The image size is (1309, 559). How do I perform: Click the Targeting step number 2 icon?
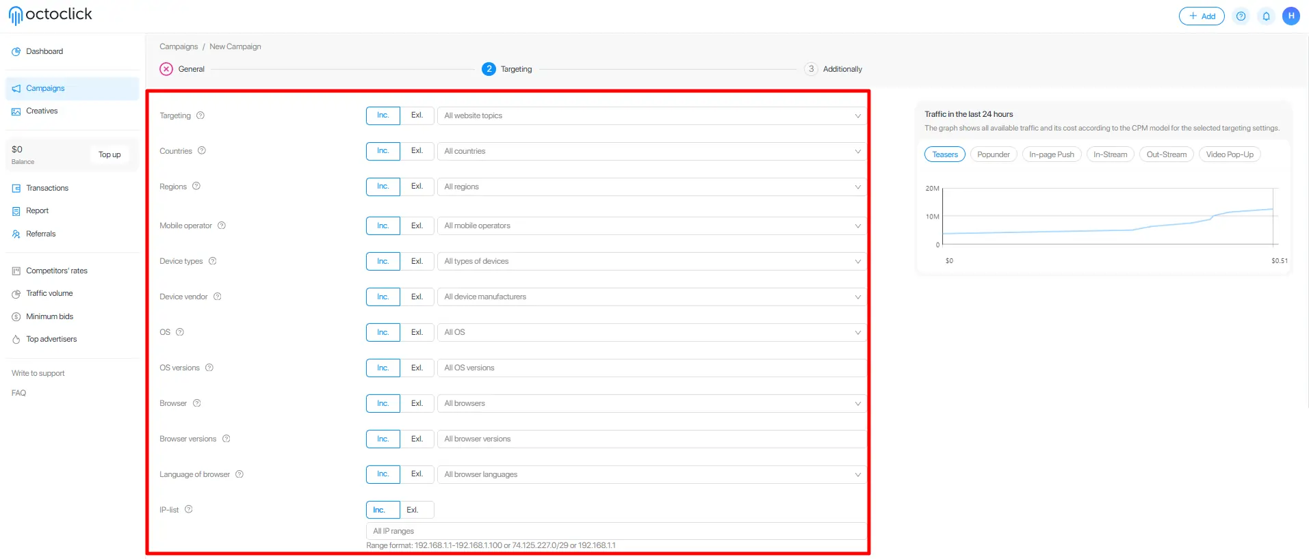(x=489, y=69)
